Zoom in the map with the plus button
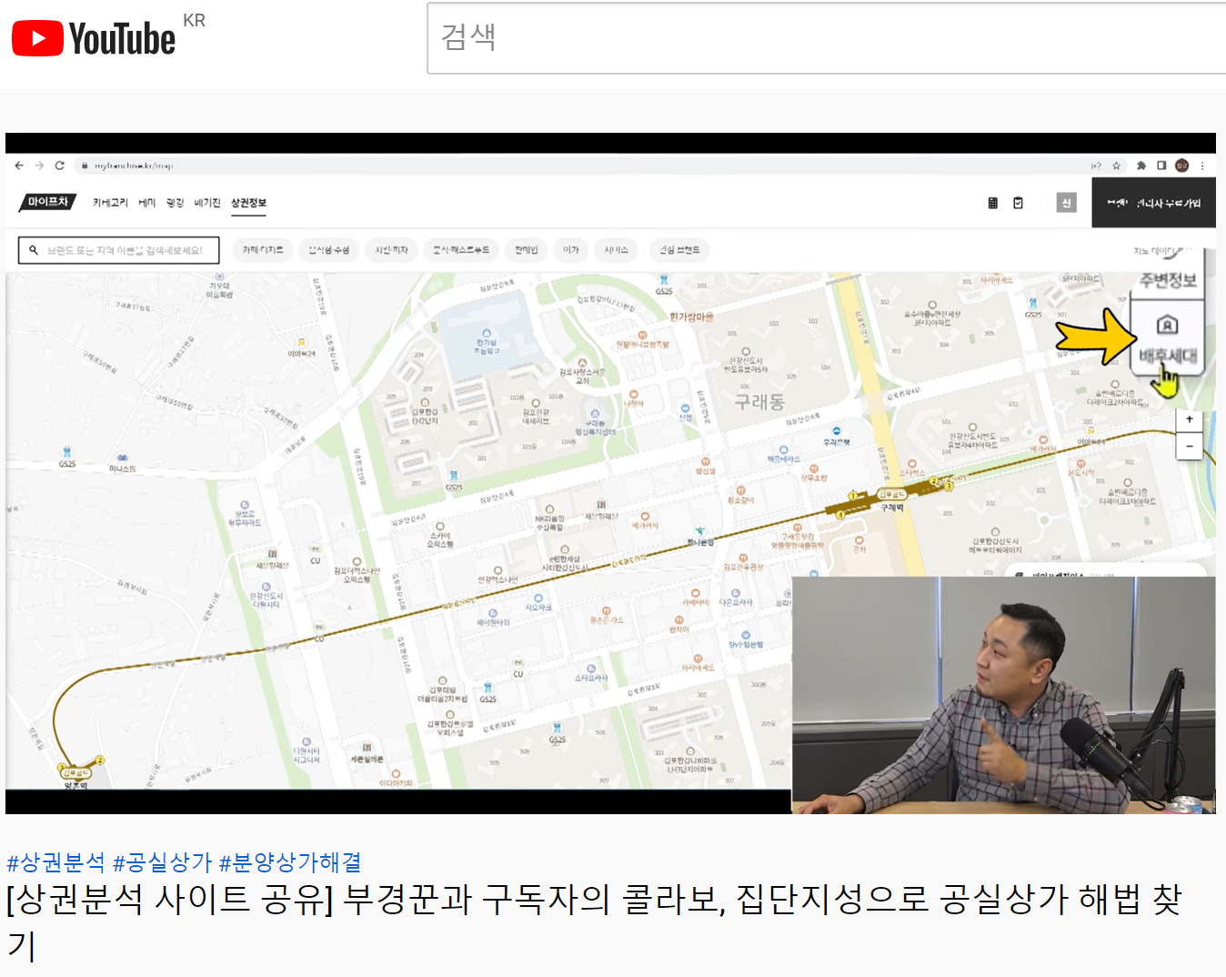Viewport: 1226px width, 977px height. tap(1189, 419)
